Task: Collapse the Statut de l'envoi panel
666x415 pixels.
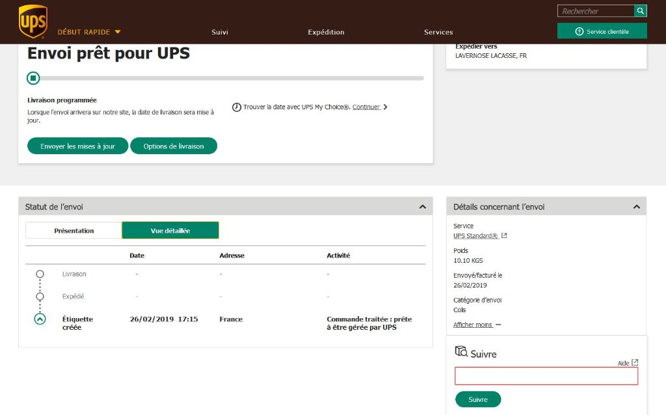Action: click(423, 207)
